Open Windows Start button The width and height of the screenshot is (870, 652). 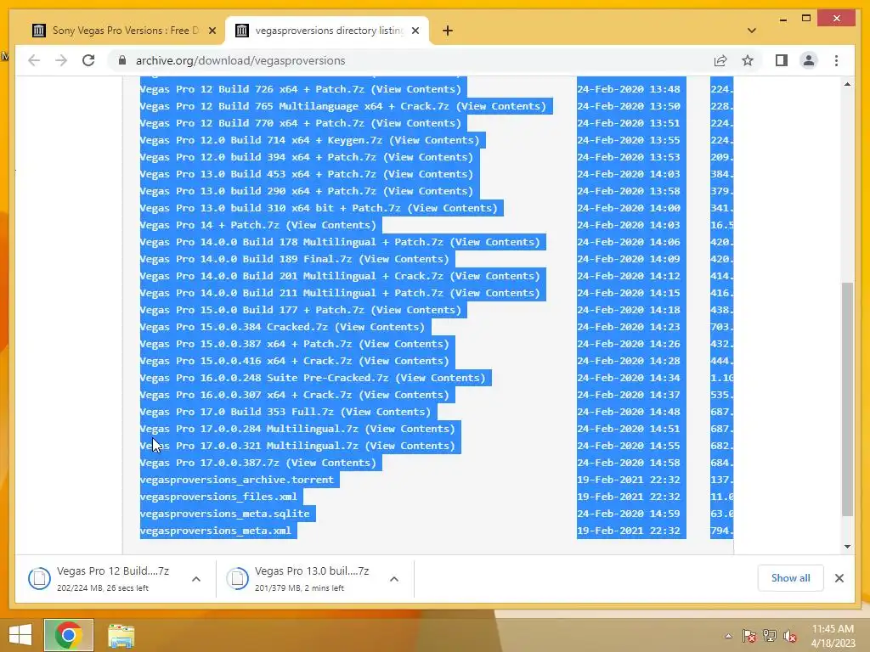pos(20,635)
